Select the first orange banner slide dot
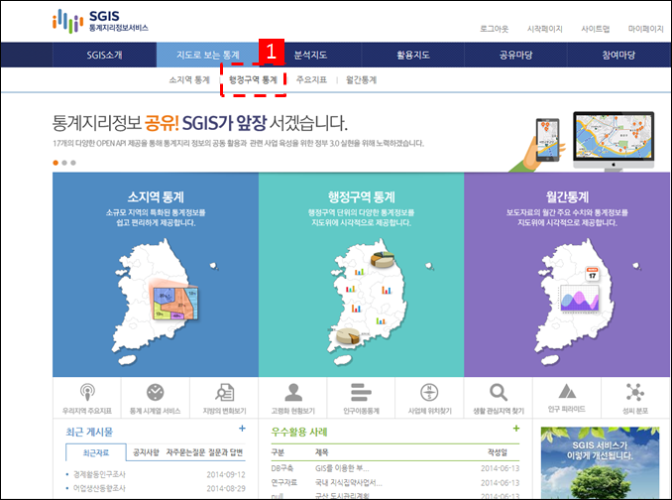This screenshot has height=500, width=672. tap(56, 163)
